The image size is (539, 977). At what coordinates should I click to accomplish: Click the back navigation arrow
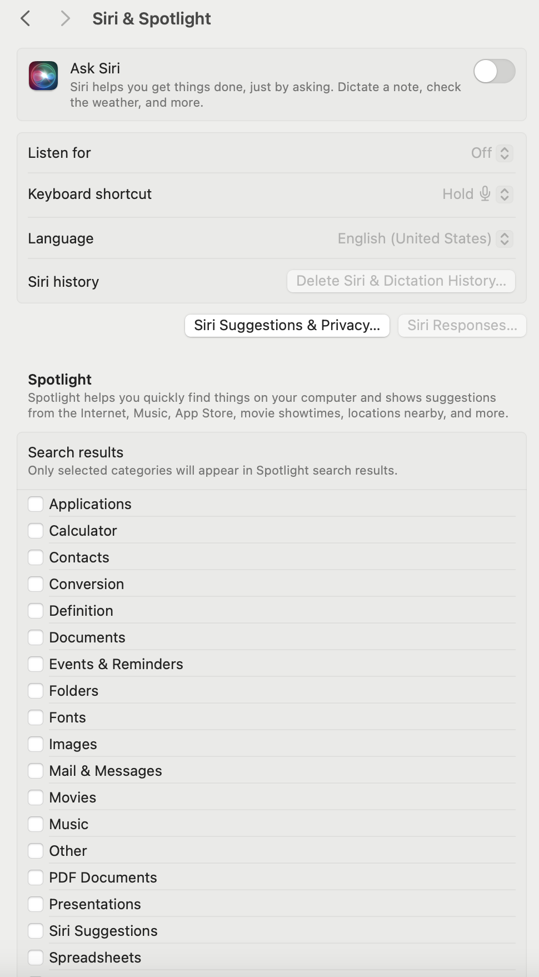26,18
